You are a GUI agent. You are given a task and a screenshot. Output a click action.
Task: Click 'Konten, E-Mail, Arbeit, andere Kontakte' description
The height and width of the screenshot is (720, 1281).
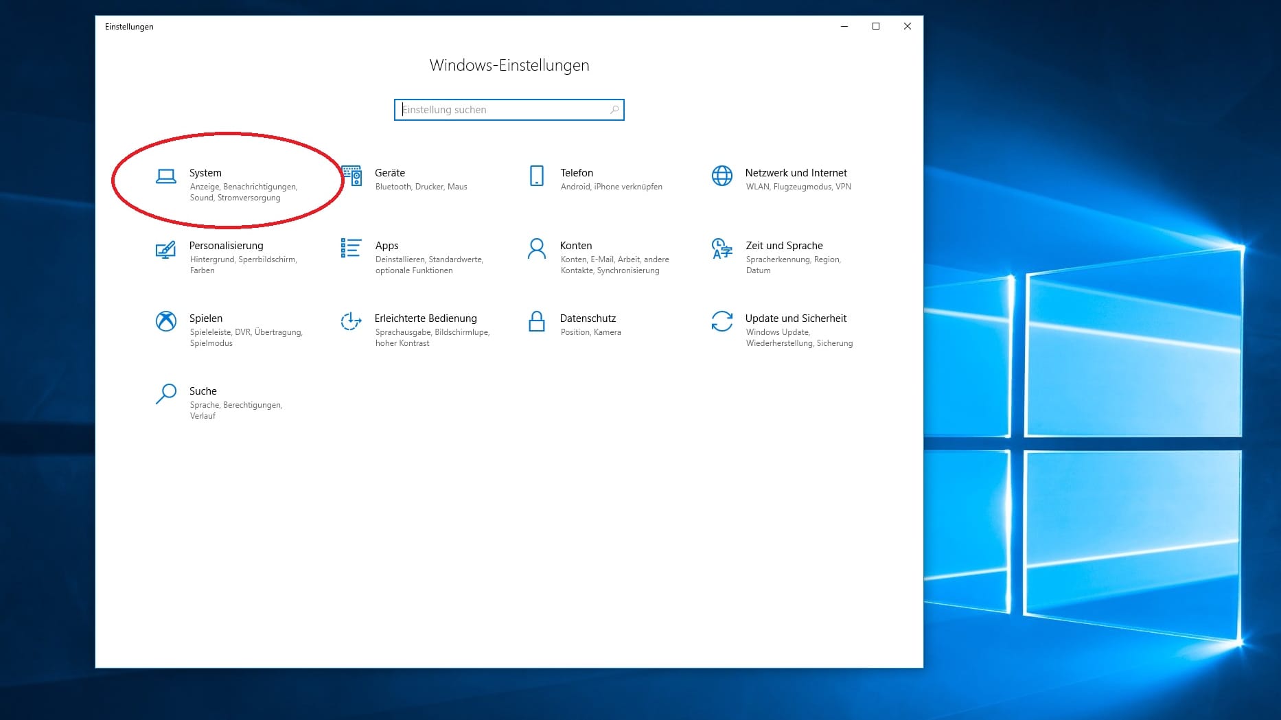(x=615, y=265)
